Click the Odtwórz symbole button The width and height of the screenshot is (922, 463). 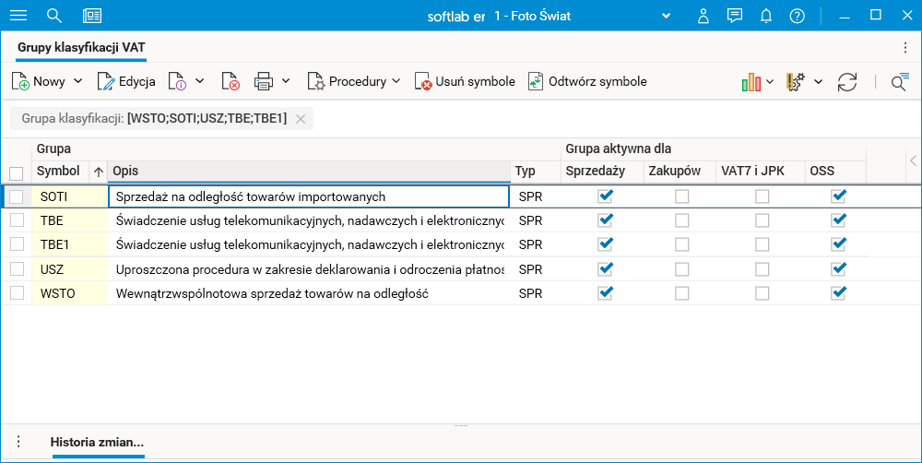(587, 82)
